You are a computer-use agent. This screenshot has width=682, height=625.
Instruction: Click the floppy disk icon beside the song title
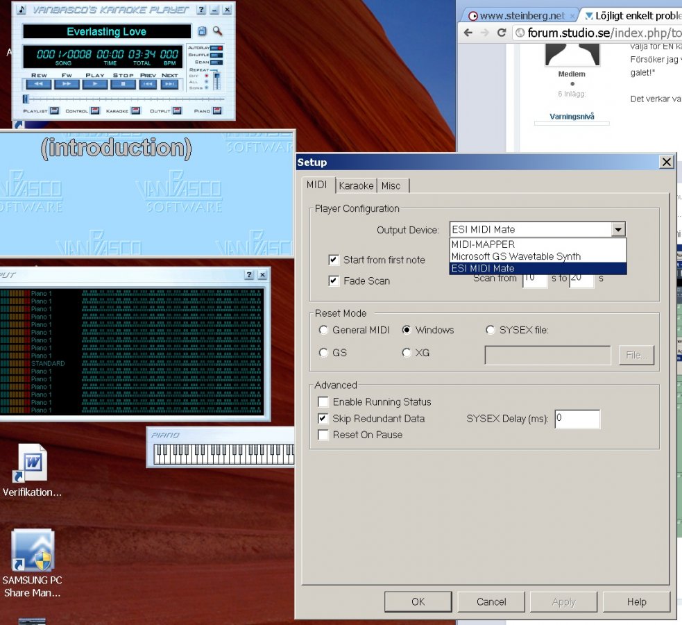click(202, 31)
